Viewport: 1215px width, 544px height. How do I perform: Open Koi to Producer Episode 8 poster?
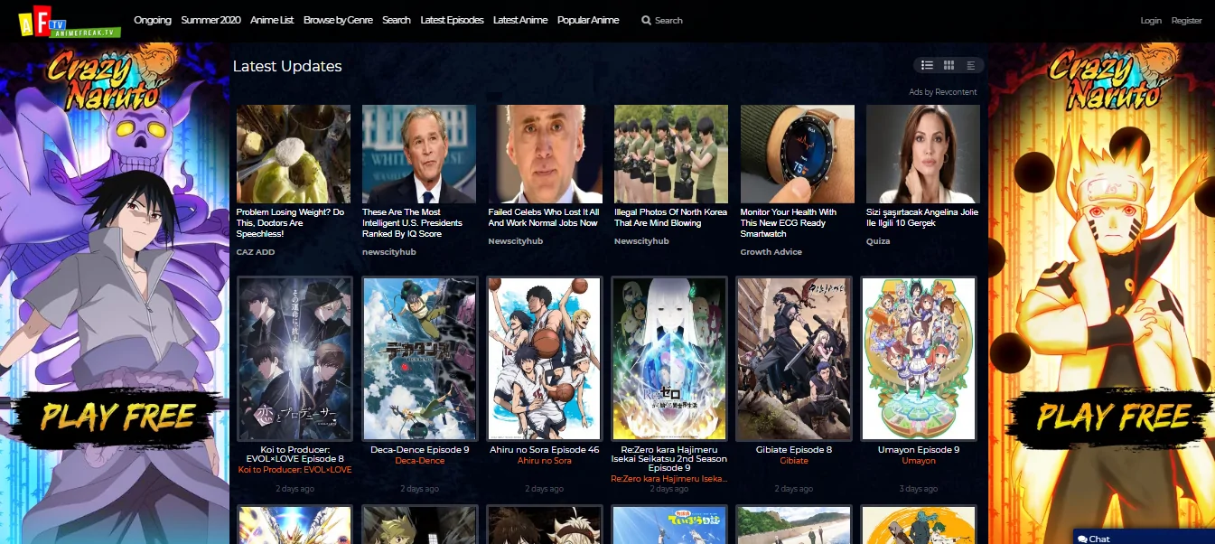coord(294,359)
